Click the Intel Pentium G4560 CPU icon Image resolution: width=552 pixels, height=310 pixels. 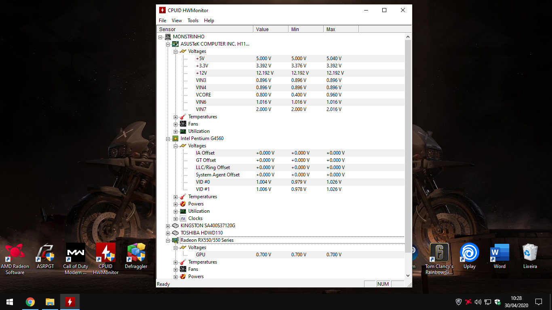coord(175,138)
